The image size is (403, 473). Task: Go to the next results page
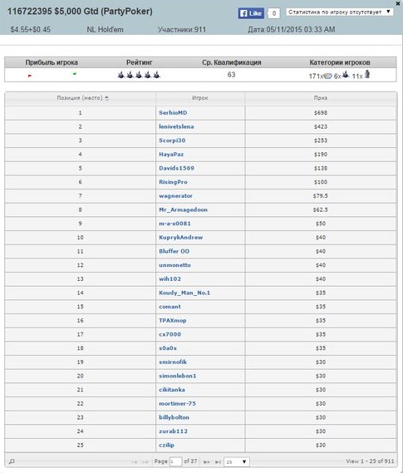click(x=207, y=462)
